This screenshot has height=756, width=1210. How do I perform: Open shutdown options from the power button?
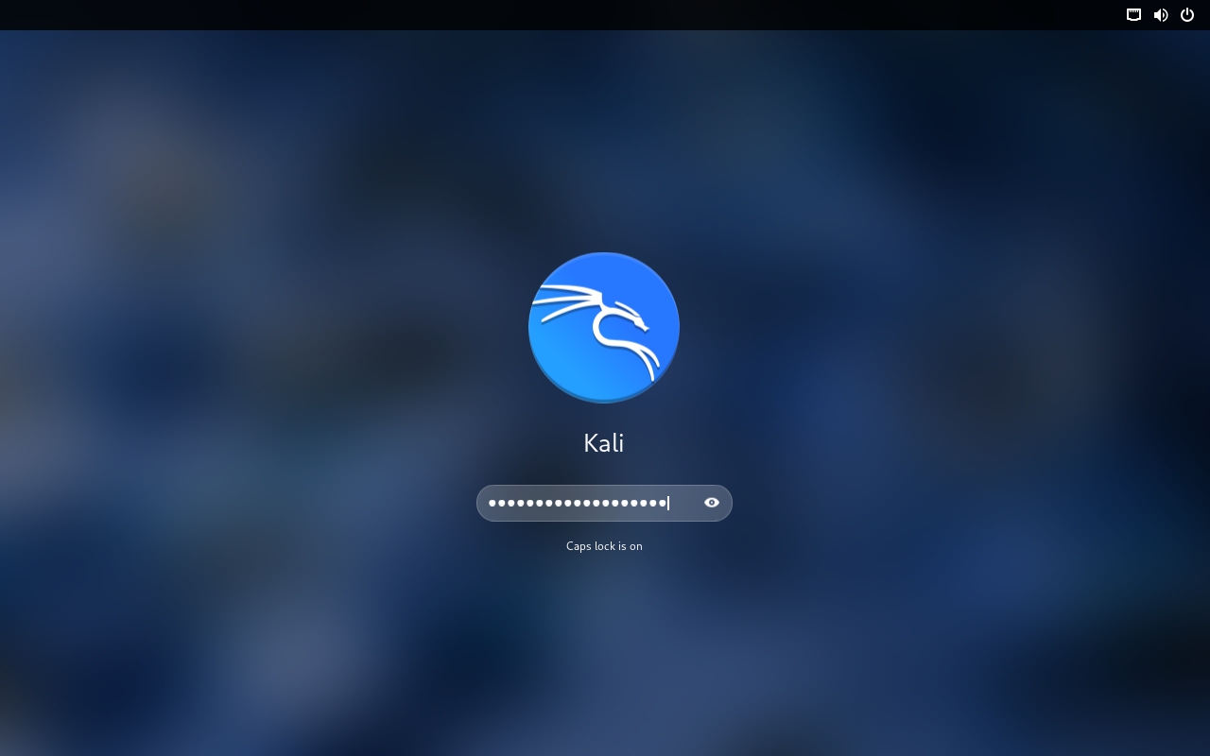tap(1187, 14)
